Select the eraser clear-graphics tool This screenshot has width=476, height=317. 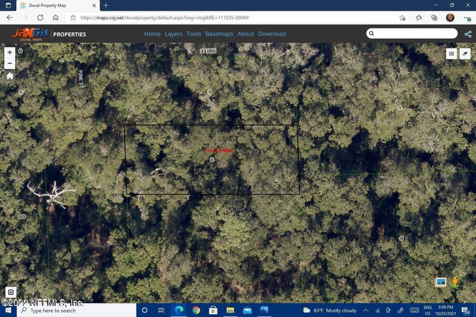click(x=465, y=54)
